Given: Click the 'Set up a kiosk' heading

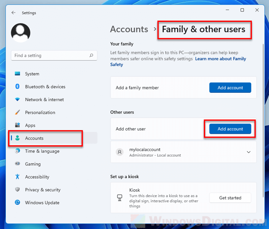Looking at the screenshot, I should pos(125,176).
